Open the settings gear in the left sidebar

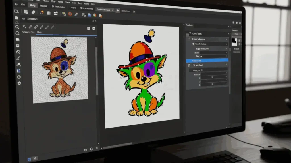coord(19,83)
